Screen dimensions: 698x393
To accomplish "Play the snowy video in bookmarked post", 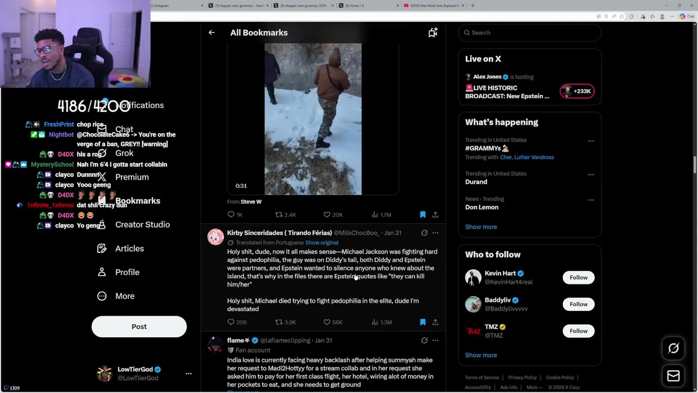I will coord(313,119).
